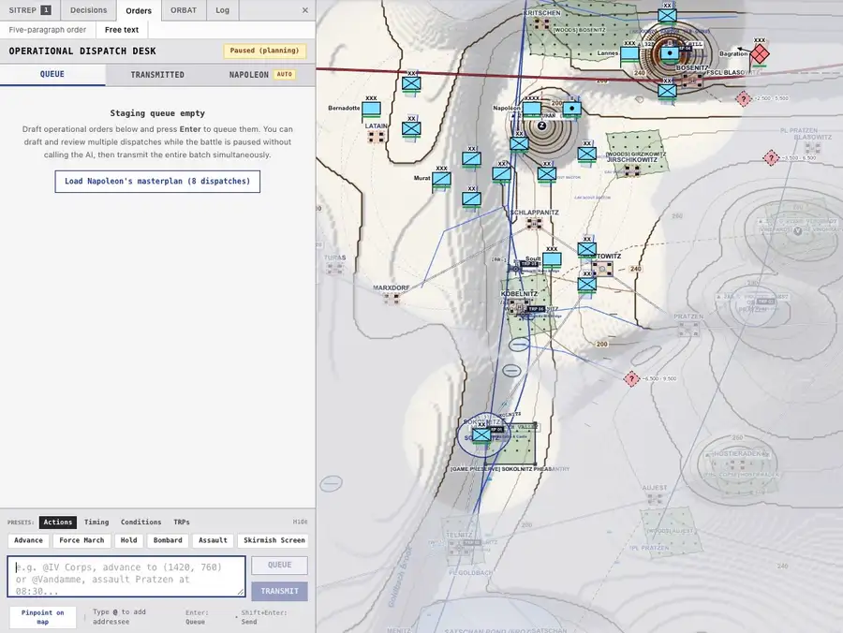Screen dimensions: 843x633
Task: Insert the Force March preset
Action: [81, 540]
